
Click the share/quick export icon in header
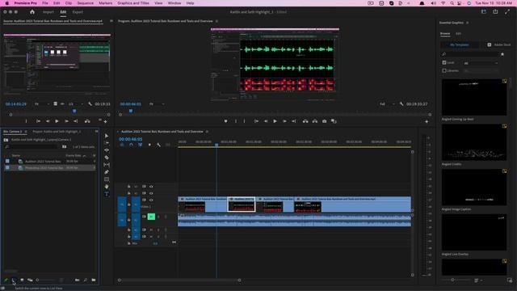coord(495,12)
